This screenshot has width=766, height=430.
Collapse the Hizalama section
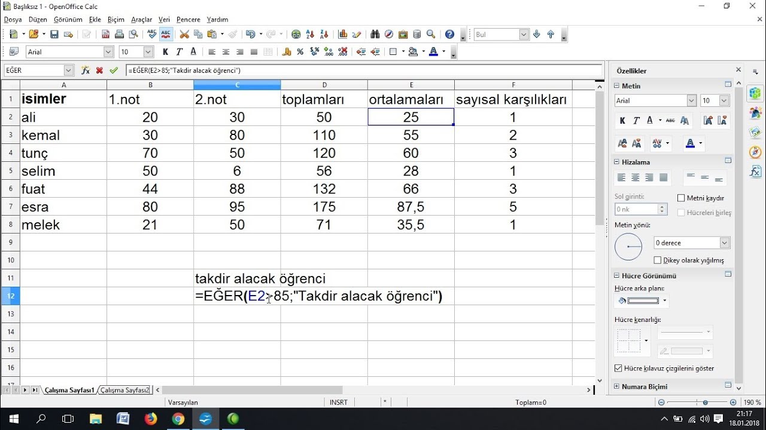coord(618,162)
